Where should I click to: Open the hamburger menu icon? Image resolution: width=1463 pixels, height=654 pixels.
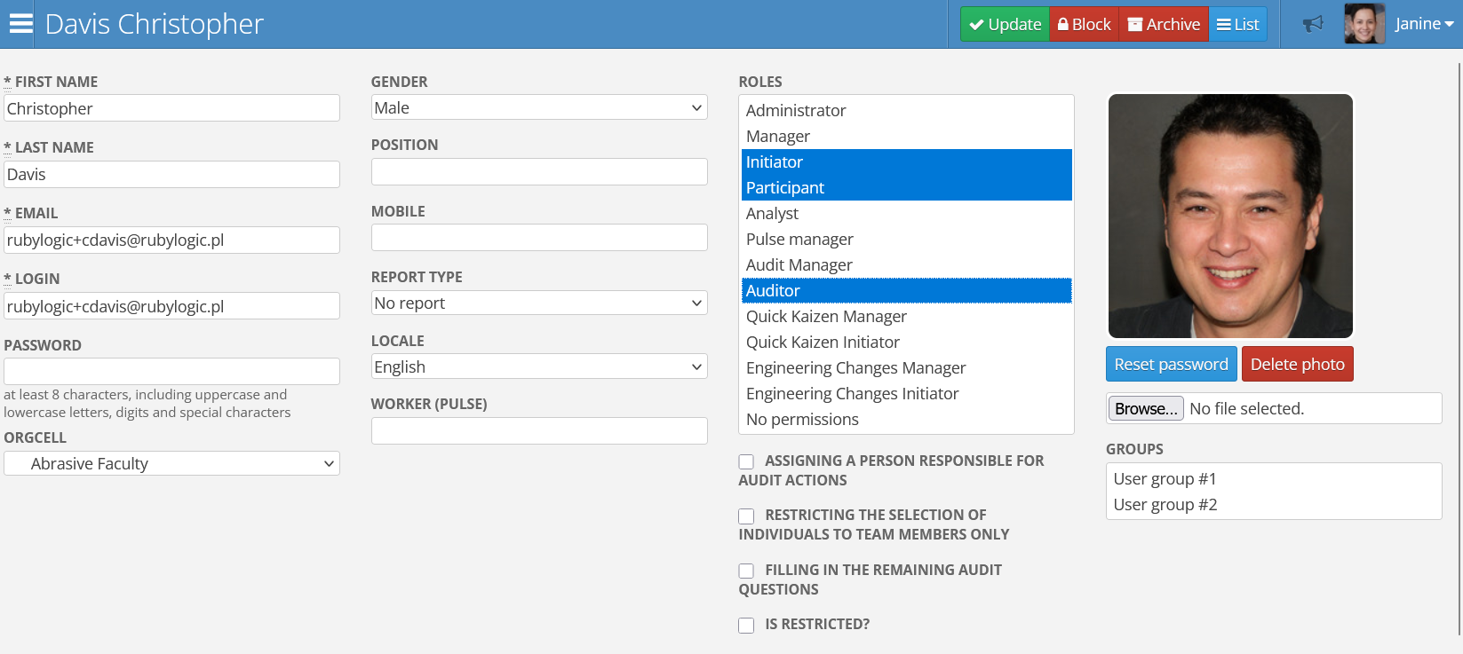tap(20, 24)
